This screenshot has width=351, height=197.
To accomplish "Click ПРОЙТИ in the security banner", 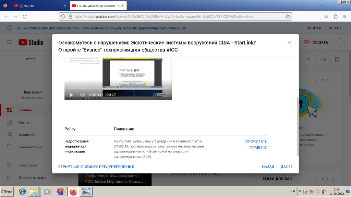I will 314,28.
